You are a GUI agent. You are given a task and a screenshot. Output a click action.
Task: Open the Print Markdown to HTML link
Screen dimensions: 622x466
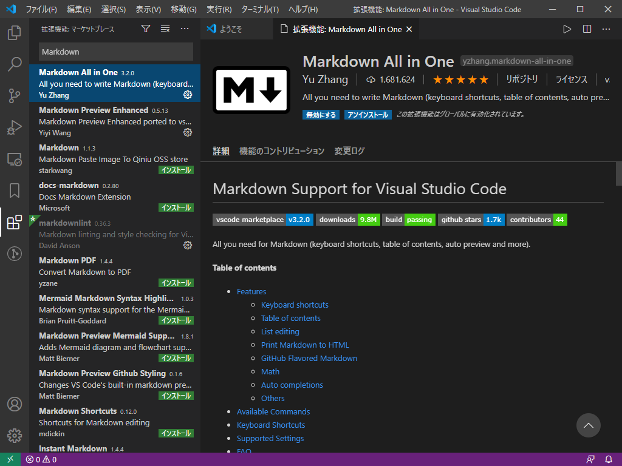(x=305, y=345)
